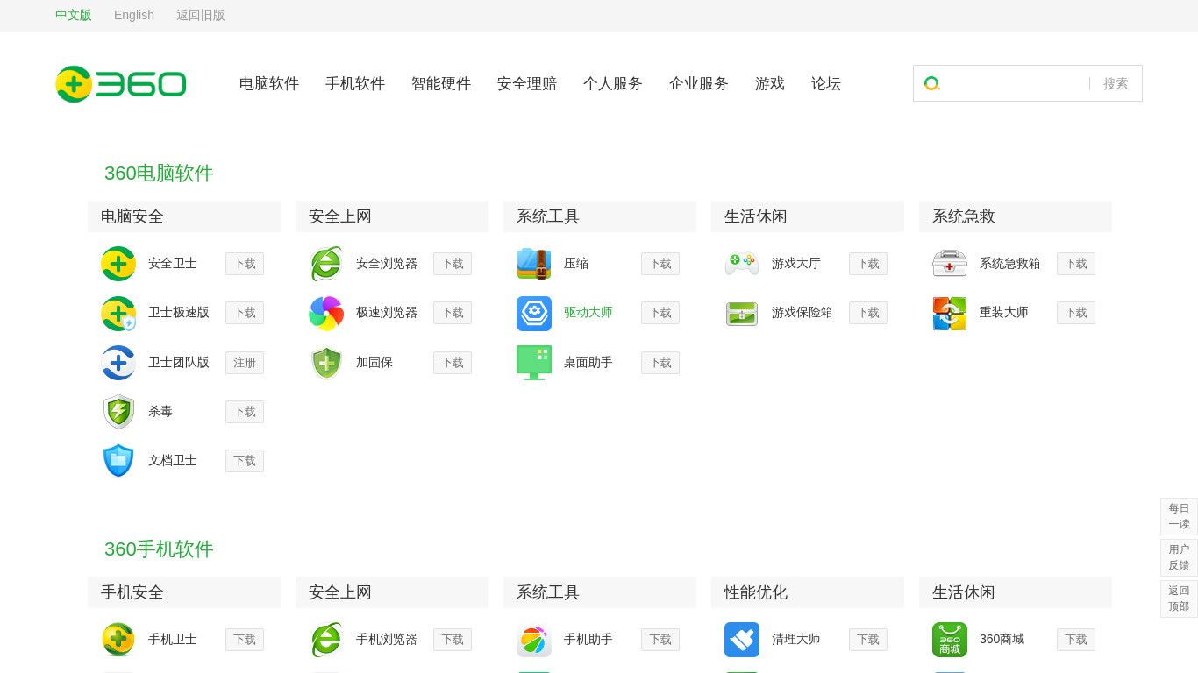The image size is (1198, 673).
Task: Download 系统急救箱 via its 下载 button
Action: click(1076, 264)
